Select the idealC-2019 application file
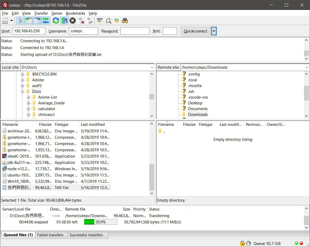310x247 pixels. [56, 156]
